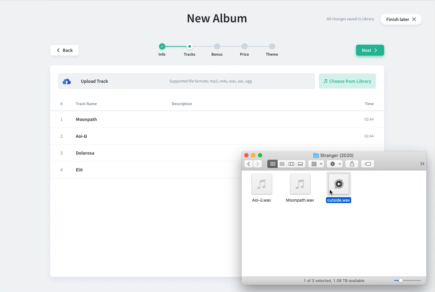Click the upload cloud icon
The height and width of the screenshot is (292, 435).
point(67,81)
